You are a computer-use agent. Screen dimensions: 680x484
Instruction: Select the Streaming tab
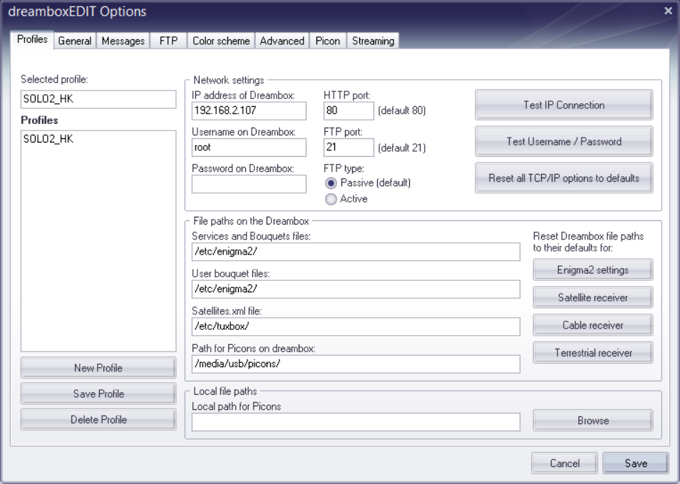click(x=373, y=41)
